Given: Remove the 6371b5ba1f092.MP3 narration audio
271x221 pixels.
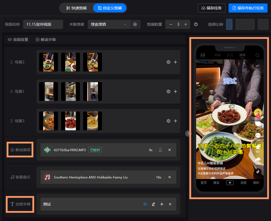Looking at the screenshot, I should coord(170,150).
